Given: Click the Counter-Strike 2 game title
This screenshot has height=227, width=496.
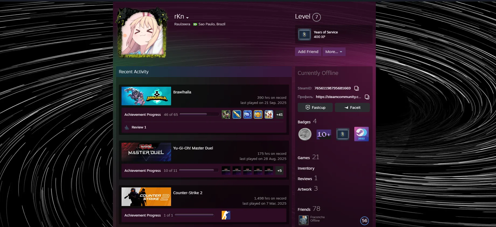Looking at the screenshot, I should (188, 193).
